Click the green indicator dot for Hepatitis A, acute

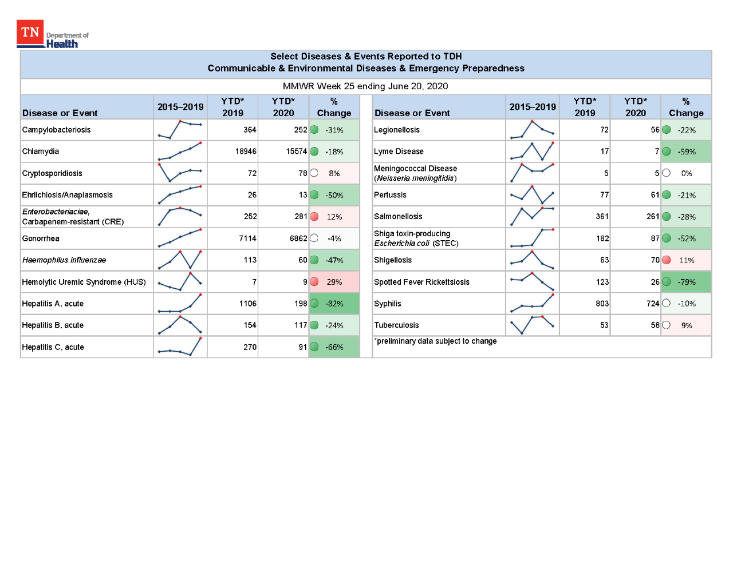point(314,304)
